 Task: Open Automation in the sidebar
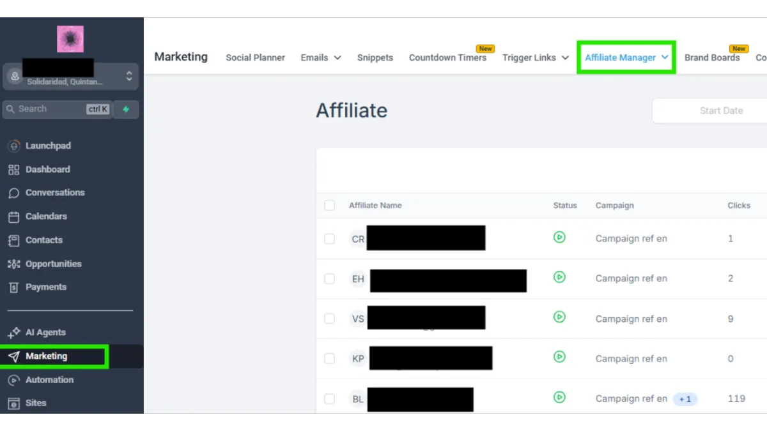[49, 379]
